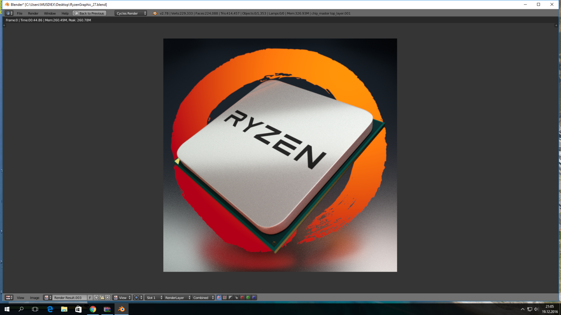The height and width of the screenshot is (315, 561).
Task: Create a new image with plus icon
Action: pyautogui.click(x=96, y=297)
